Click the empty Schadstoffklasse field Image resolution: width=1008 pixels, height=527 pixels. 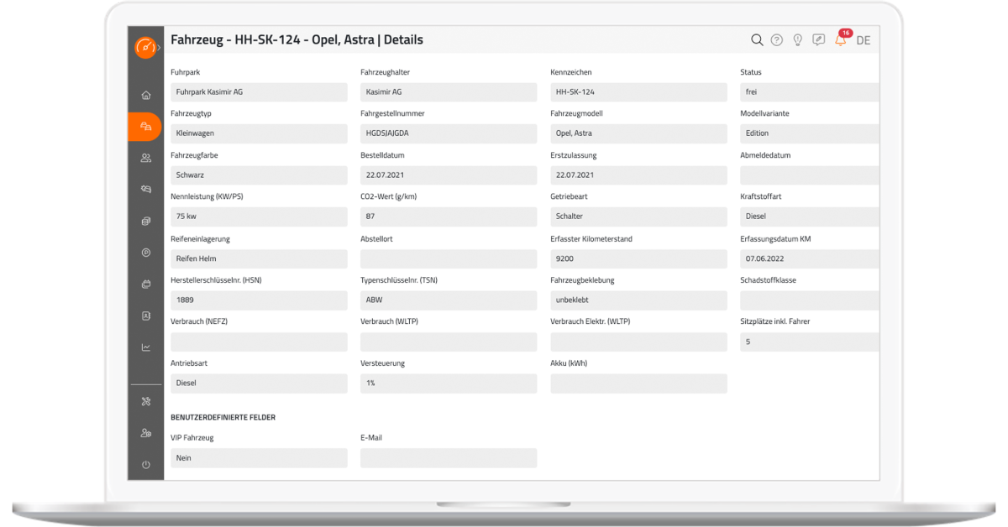click(810, 300)
